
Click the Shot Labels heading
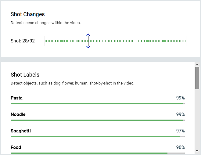(x=25, y=75)
